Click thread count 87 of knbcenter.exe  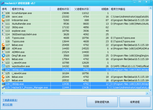tap(107, 20)
